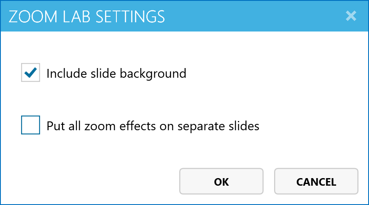This screenshot has height=205, width=369.
Task: Confirm settings with OK
Action: point(221,181)
